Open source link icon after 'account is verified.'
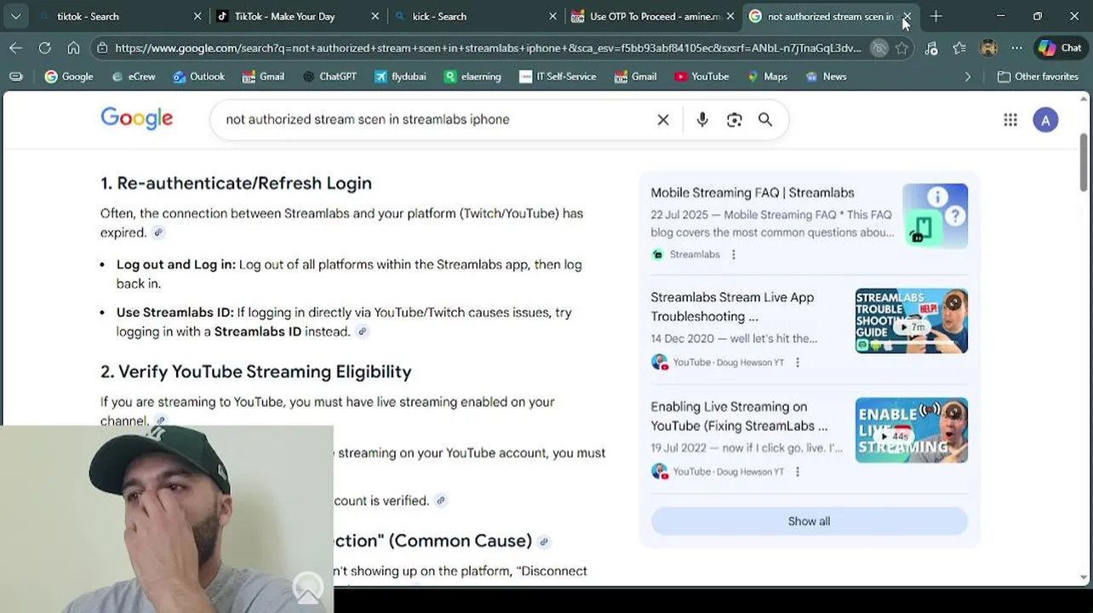Viewport: 1093px width, 613px height. point(440,501)
